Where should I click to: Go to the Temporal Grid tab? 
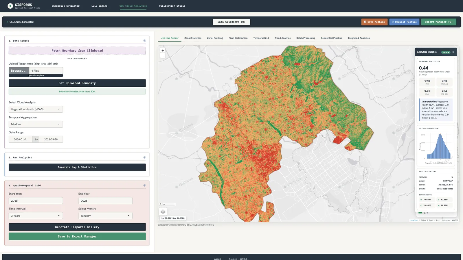pyautogui.click(x=261, y=38)
